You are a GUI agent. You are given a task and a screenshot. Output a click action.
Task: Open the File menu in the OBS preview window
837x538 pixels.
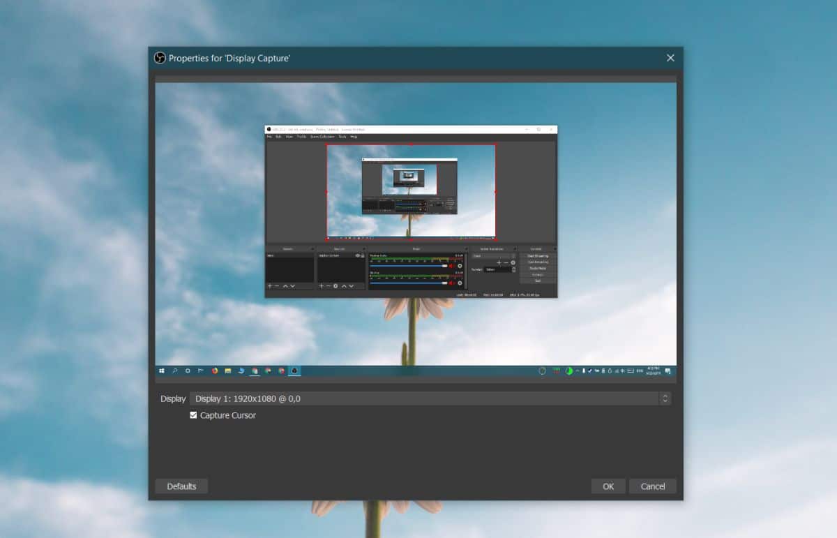269,137
